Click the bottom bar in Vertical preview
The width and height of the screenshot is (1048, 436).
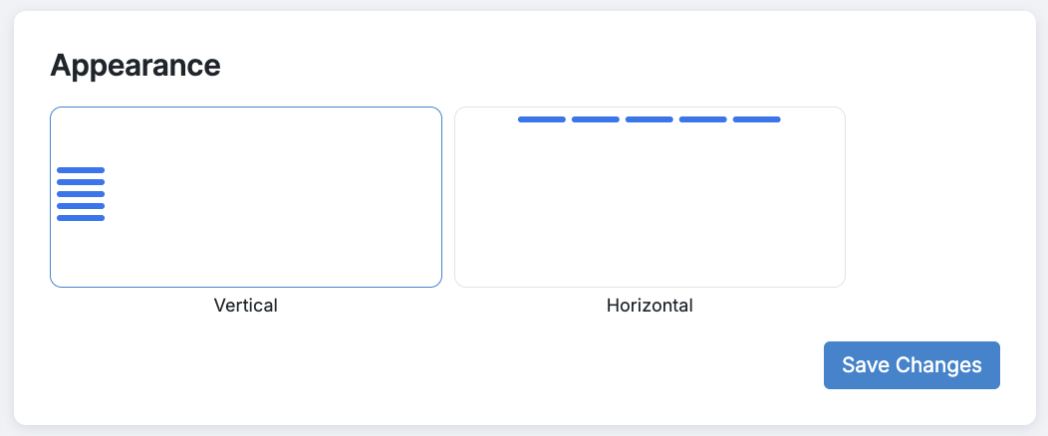tap(81, 218)
